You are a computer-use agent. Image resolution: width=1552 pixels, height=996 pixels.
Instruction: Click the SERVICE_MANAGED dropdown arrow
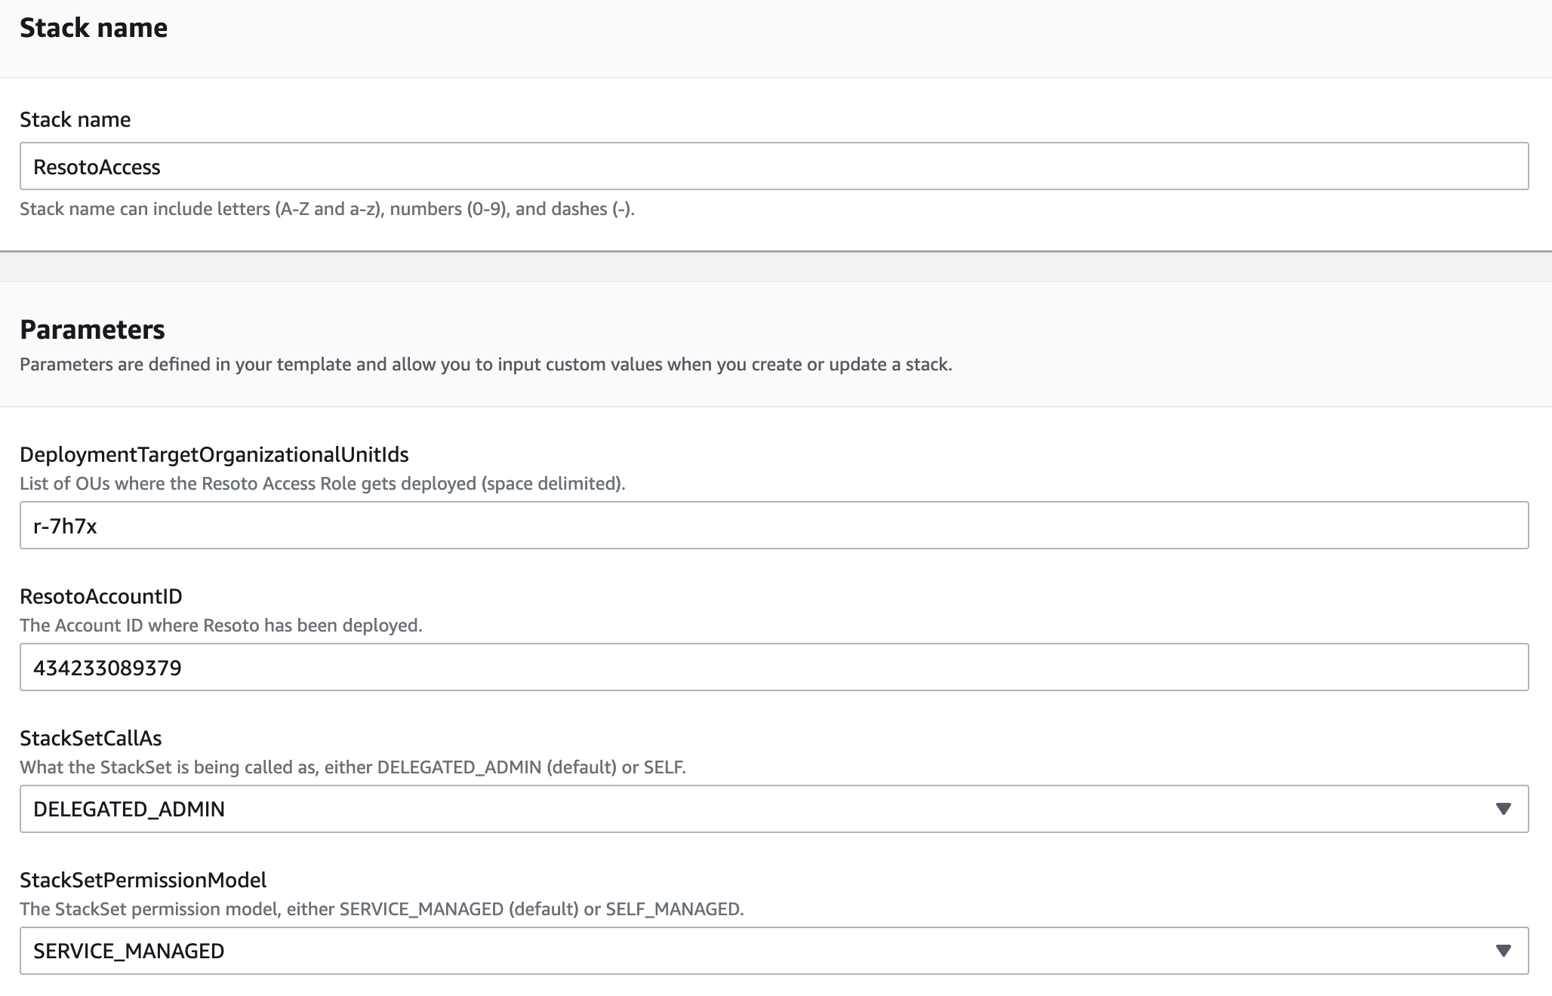[1503, 951]
